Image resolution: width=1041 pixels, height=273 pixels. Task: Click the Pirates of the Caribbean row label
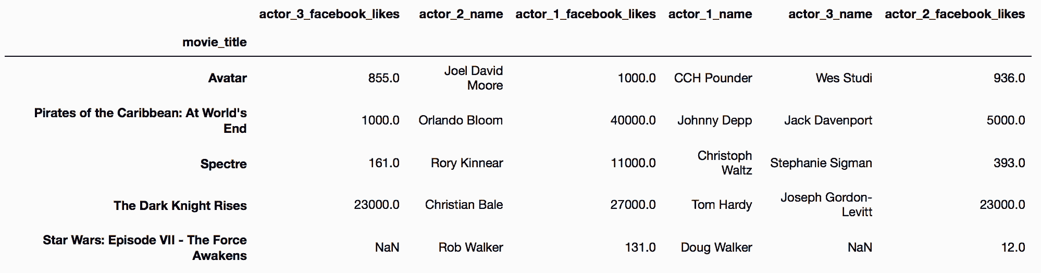coord(141,121)
